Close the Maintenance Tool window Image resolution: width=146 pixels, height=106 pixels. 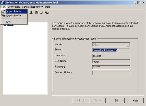point(143,3)
